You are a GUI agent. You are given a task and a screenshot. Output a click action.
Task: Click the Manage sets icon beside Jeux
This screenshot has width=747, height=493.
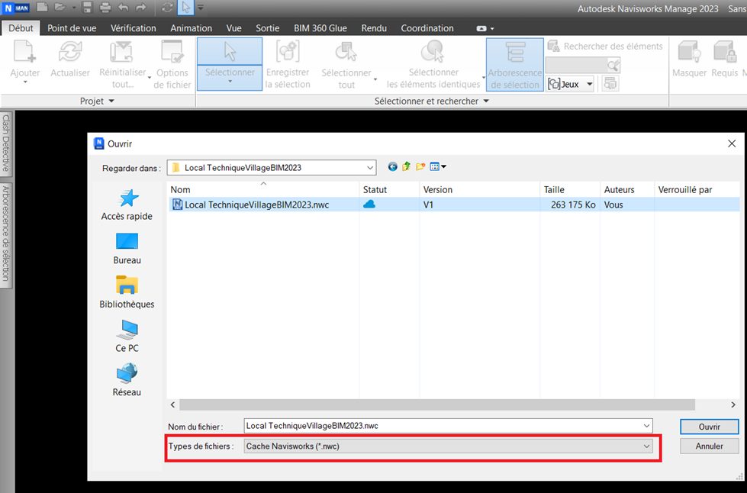click(x=610, y=84)
